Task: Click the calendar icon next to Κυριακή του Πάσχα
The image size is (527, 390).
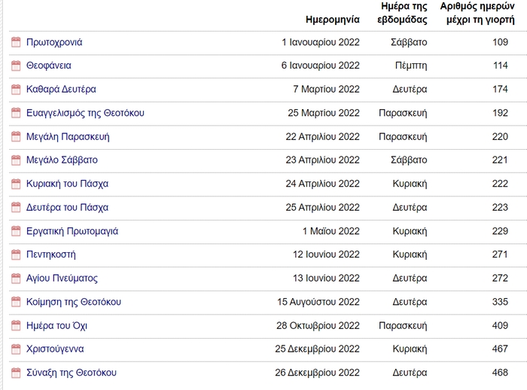Action: [x=16, y=184]
